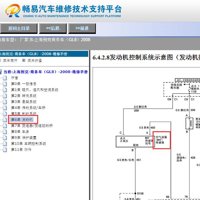Click the sidebar header 上海别克-商务车(GL8)-2008-维修手册
The height and width of the screenshot is (200, 200).
[x=44, y=54]
